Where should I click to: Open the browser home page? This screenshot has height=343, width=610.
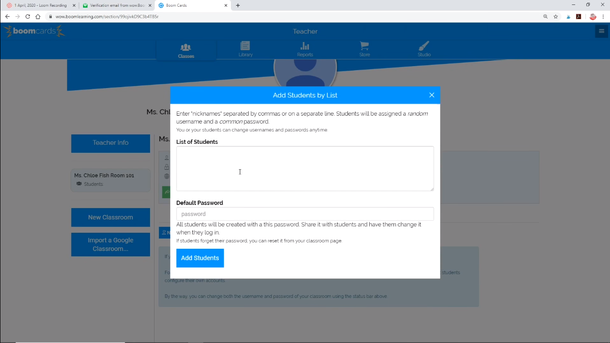tap(38, 17)
